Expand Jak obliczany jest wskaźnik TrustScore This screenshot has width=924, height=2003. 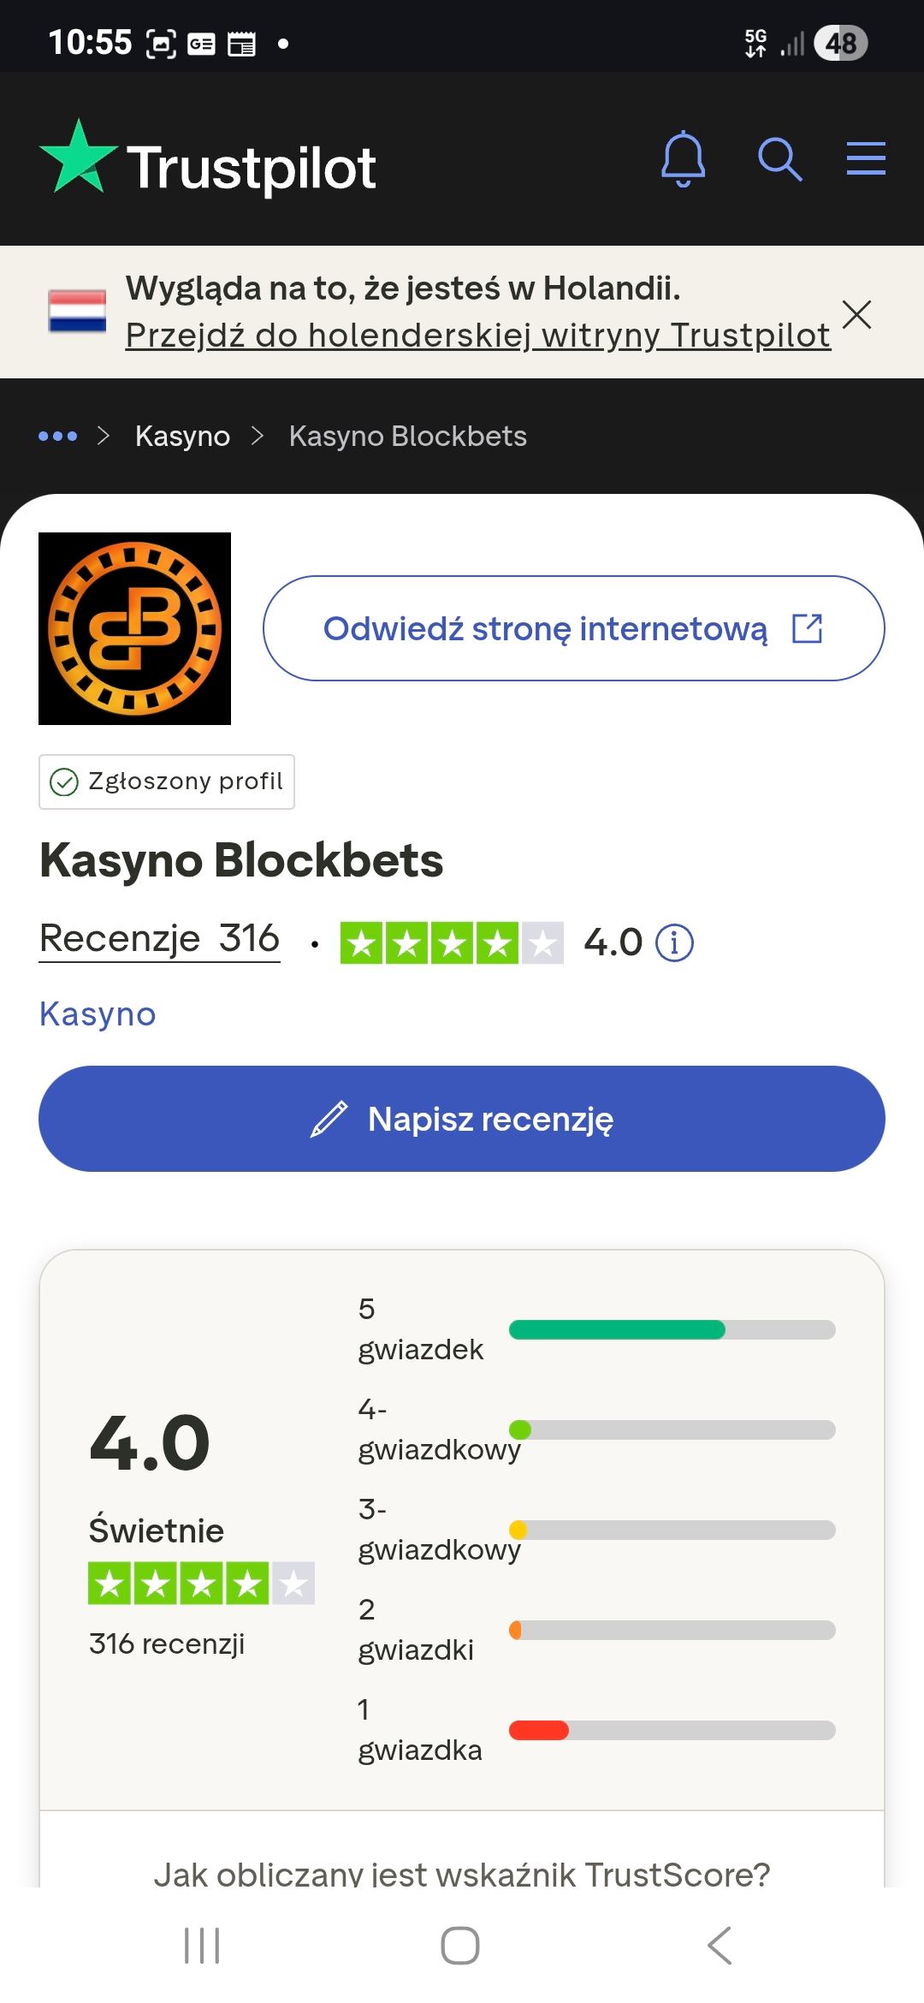(x=462, y=1874)
